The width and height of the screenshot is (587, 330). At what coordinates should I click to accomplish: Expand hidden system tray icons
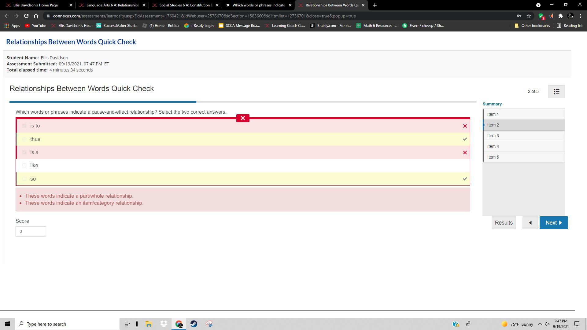[540, 324]
